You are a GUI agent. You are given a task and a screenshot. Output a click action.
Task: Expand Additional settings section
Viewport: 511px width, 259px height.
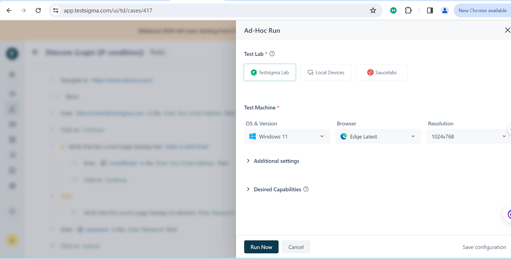coord(273,161)
